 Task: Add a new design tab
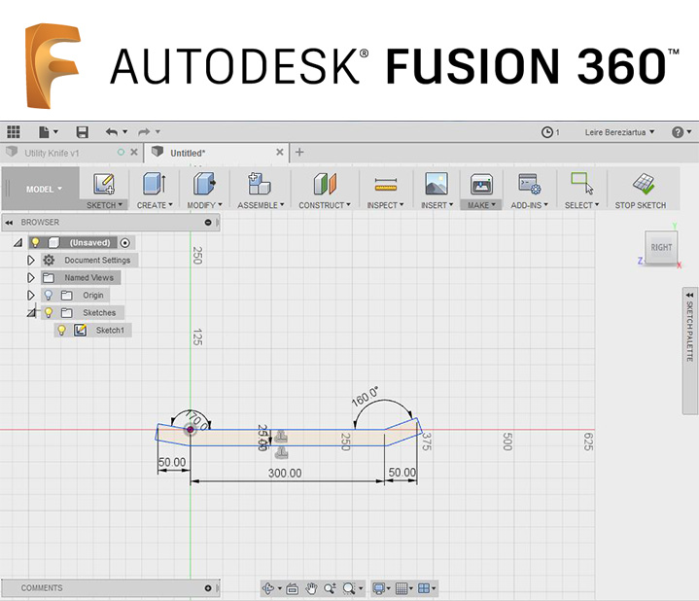coord(299,153)
